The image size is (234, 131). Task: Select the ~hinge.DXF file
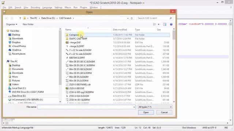pos(117,43)
